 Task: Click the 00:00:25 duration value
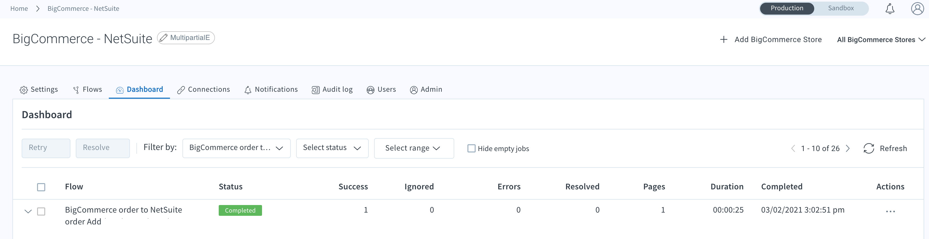(x=728, y=210)
